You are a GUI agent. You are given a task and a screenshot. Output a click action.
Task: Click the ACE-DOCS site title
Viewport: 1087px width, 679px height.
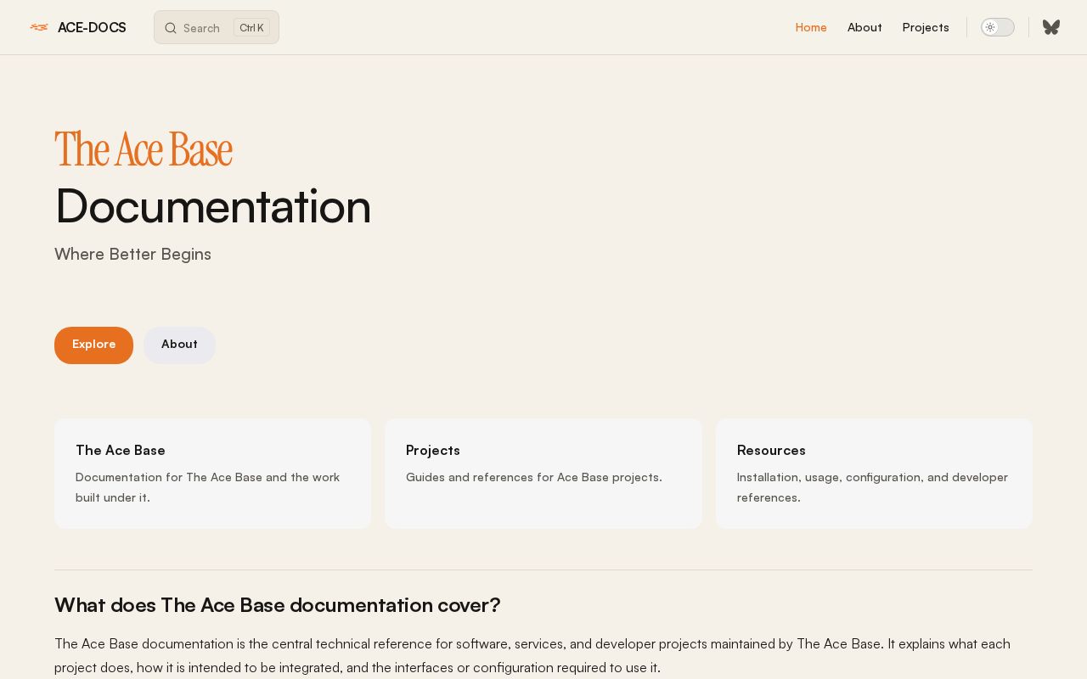point(92,27)
